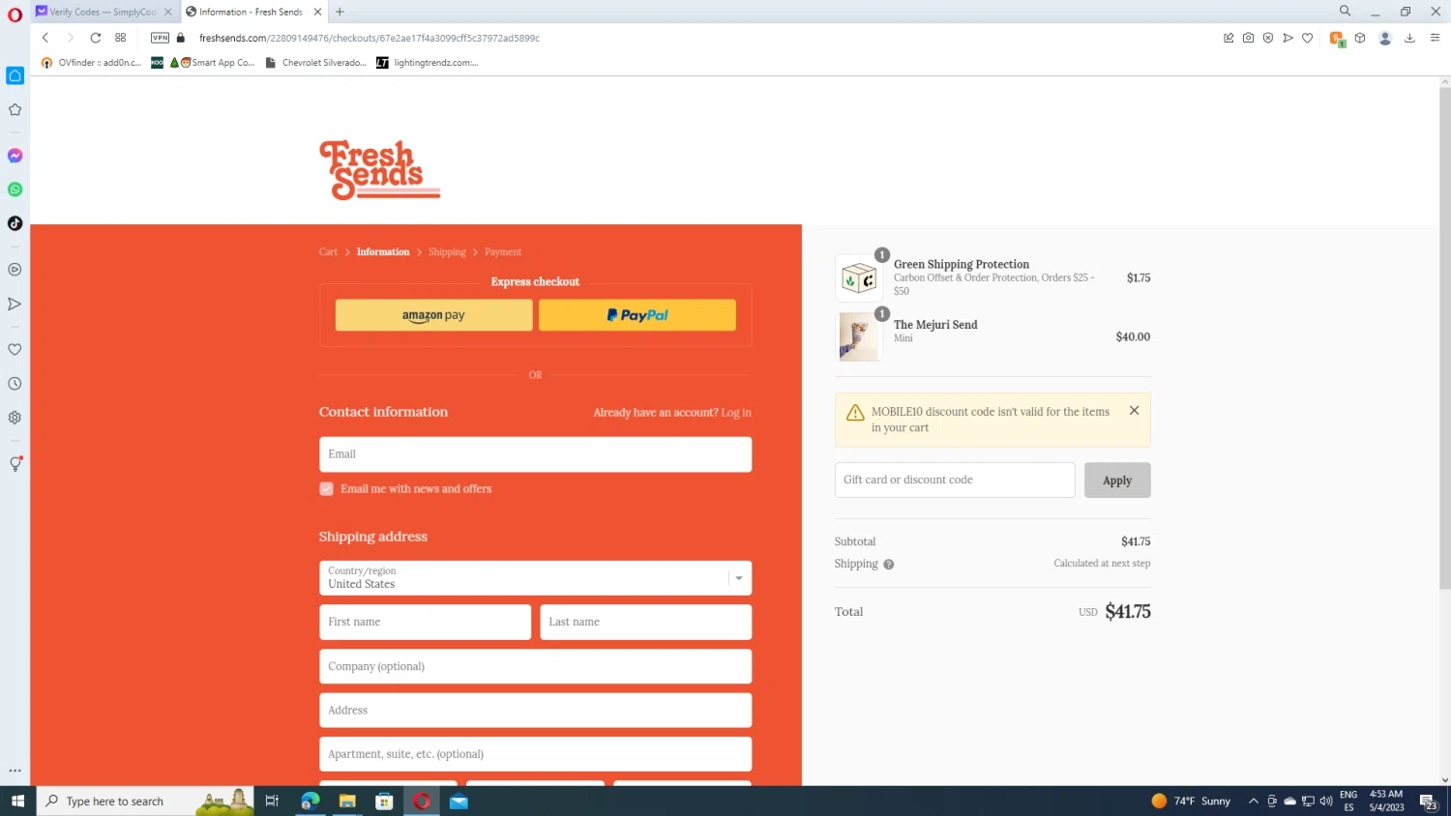Open File Explorer from taskbar
1451x816 pixels.
(x=347, y=801)
